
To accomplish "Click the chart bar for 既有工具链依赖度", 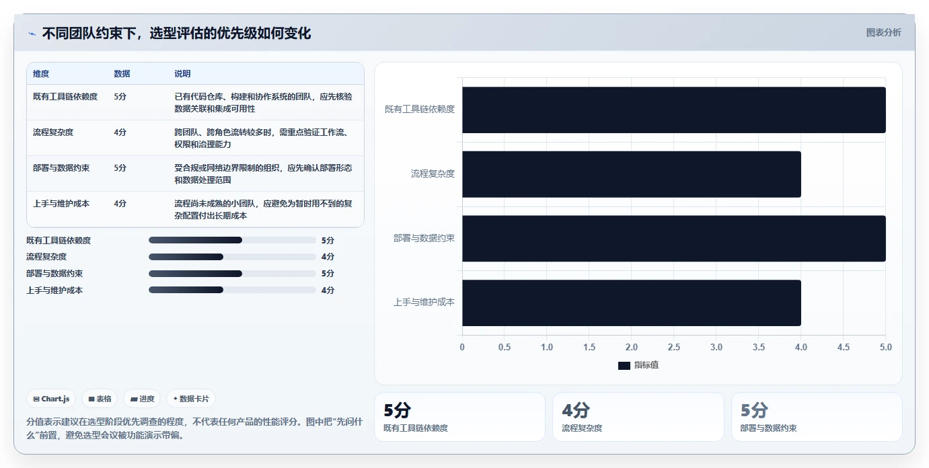I will click(x=673, y=110).
